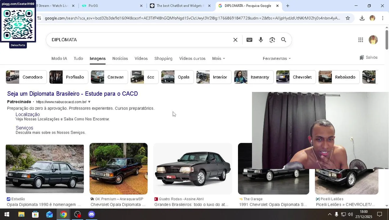
Task: Filter images by Rebaixado chip
Action: click(339, 77)
